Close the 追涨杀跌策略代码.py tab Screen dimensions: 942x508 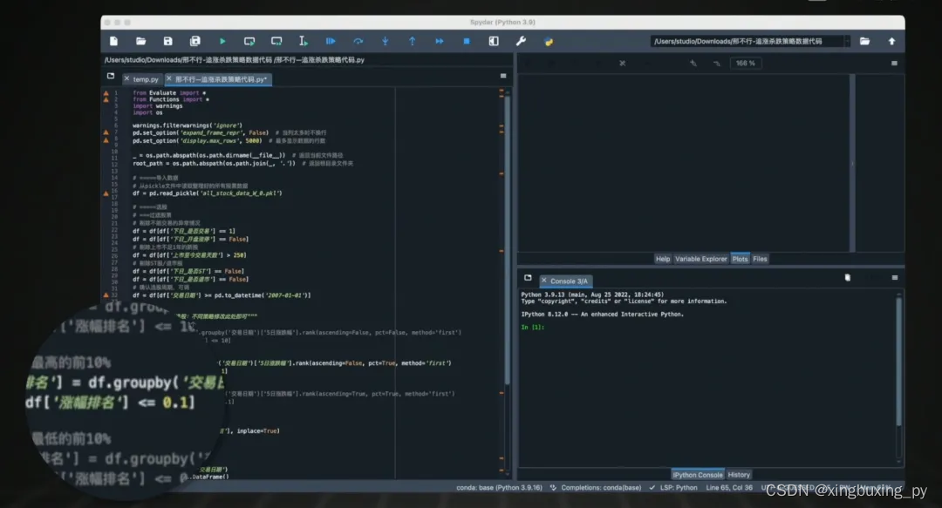tap(169, 78)
